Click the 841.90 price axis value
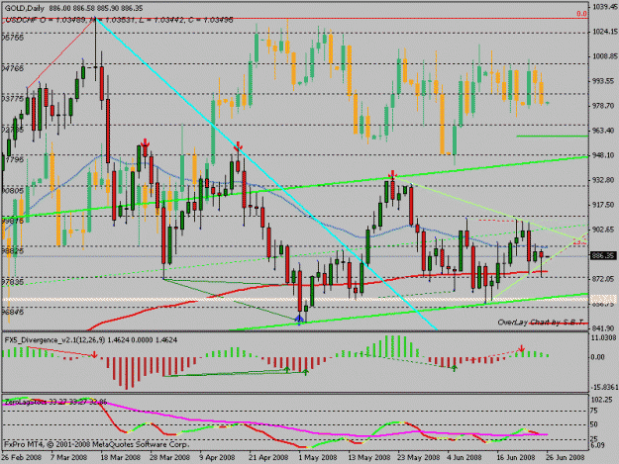This screenshot has height=464, width=619. 603,328
